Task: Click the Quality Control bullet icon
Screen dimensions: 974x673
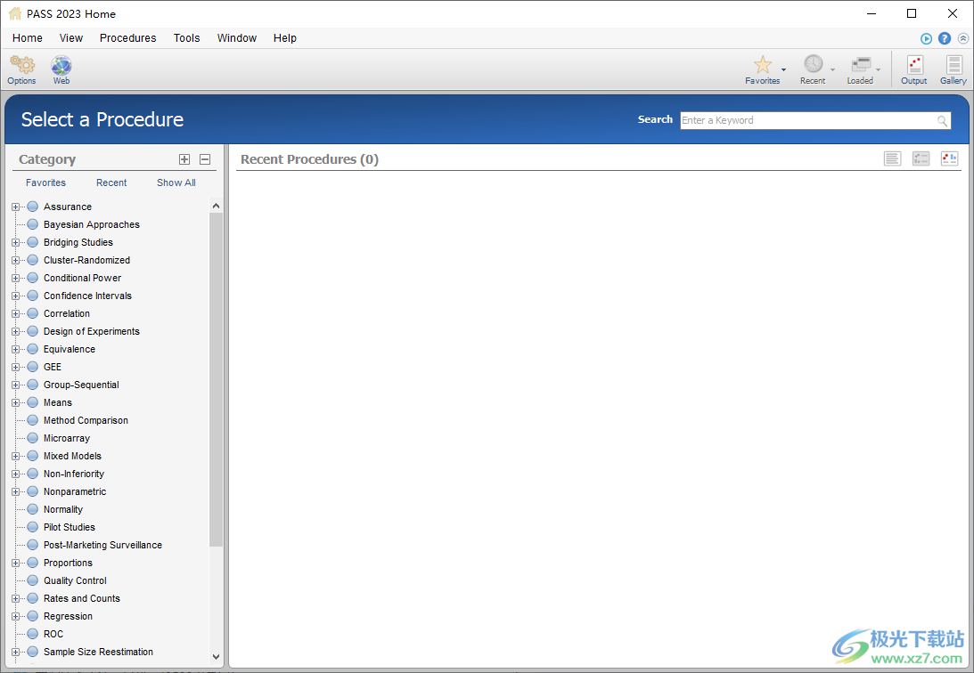Action: coord(33,580)
